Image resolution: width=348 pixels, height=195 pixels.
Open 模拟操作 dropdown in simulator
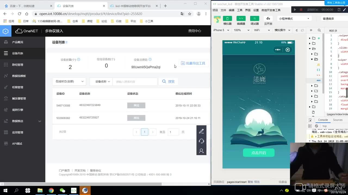[282, 30]
